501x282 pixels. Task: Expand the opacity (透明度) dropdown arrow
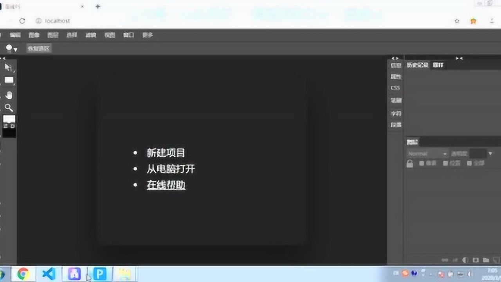click(490, 154)
